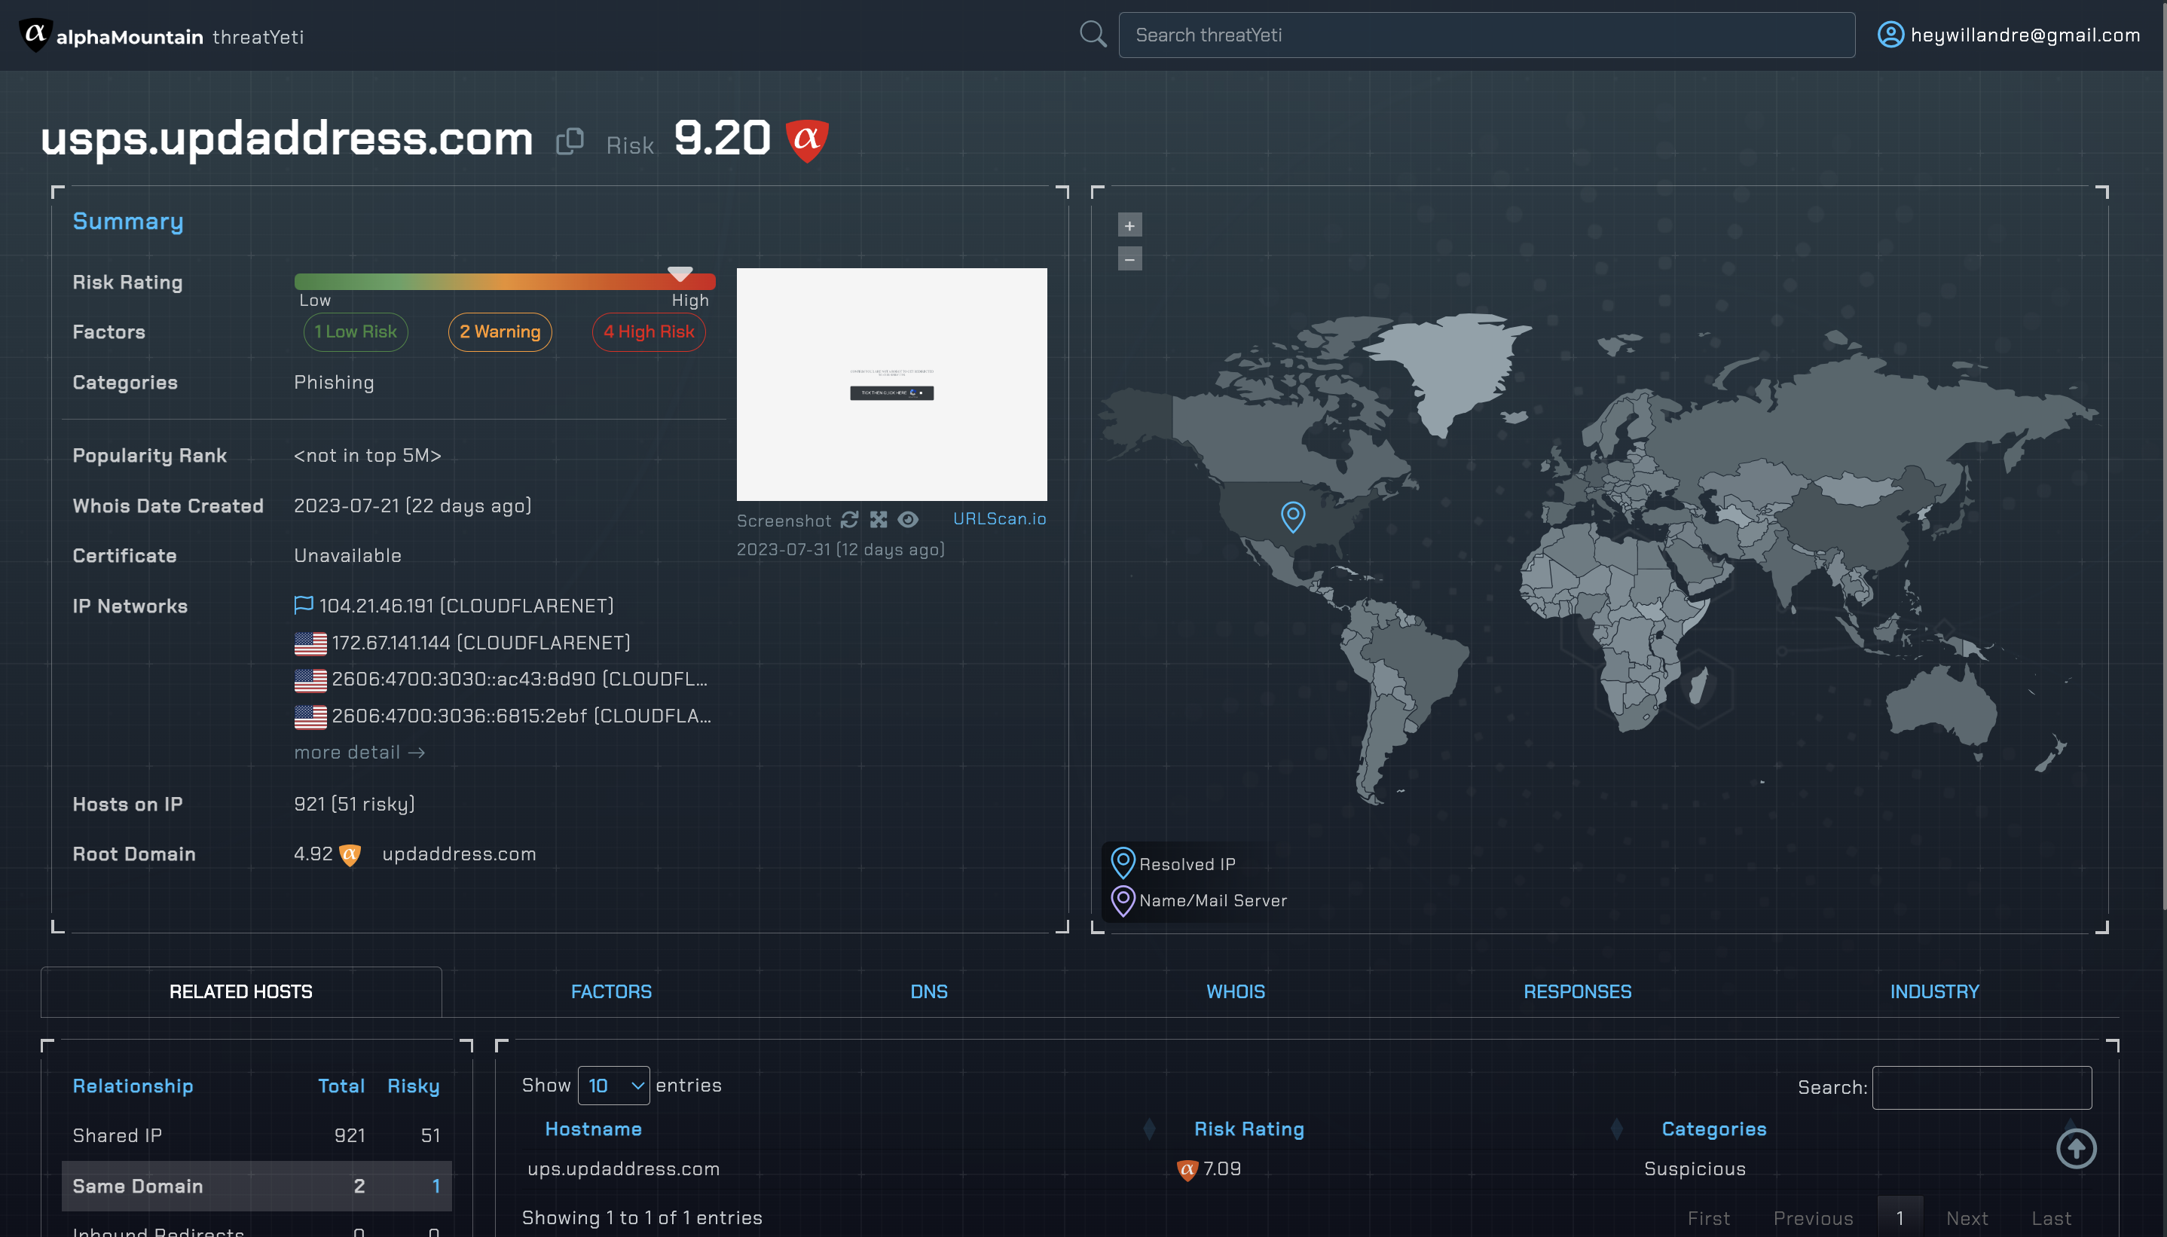Zoom in on the map
The width and height of the screenshot is (2167, 1237).
coord(1129,225)
